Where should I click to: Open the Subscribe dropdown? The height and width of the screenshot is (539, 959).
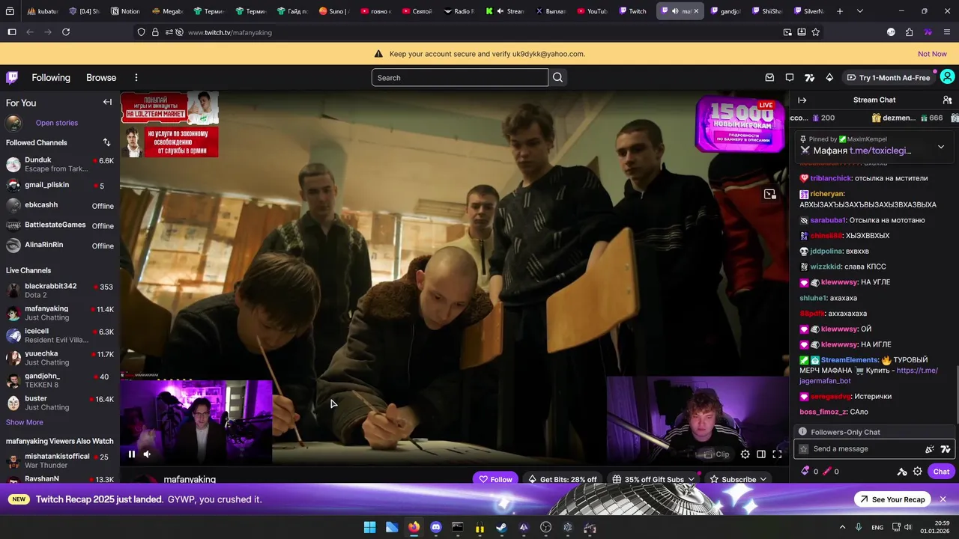739,479
